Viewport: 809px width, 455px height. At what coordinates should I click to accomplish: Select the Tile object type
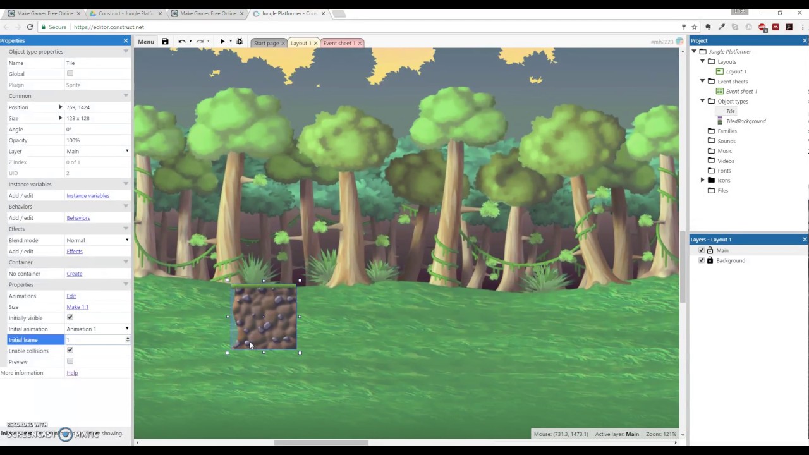click(x=731, y=111)
